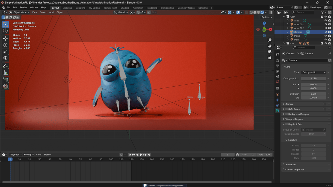Click the Shift X value field
Viewport: 333px width, 187px height.
point(313,85)
